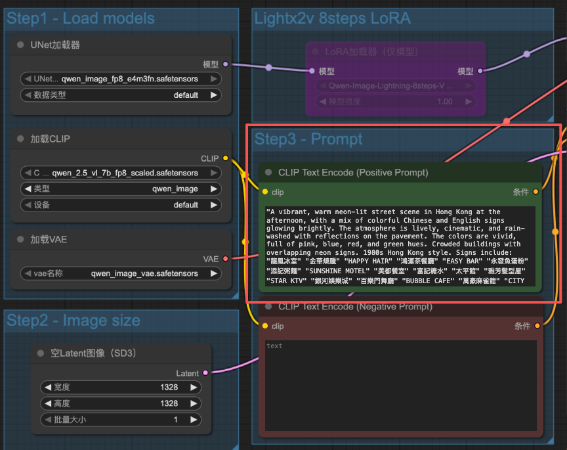Viewport: 567px width, 450px height.
Task: Open the vae名称 file dropdown
Action: (119, 273)
